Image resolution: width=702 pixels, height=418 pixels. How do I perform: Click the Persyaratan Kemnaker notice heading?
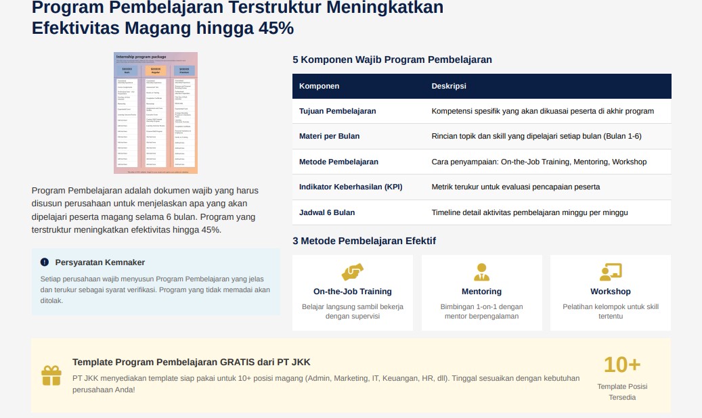tap(100, 262)
